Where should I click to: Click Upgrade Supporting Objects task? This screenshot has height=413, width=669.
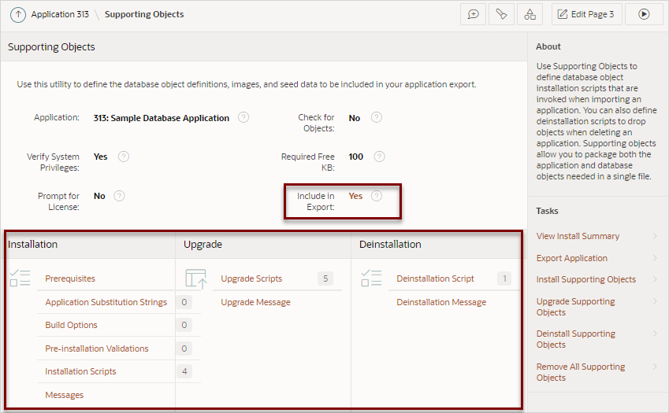coord(575,307)
